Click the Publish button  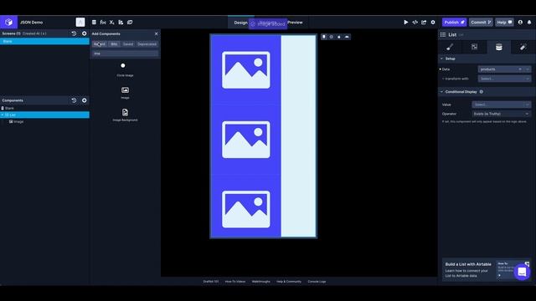click(x=454, y=23)
